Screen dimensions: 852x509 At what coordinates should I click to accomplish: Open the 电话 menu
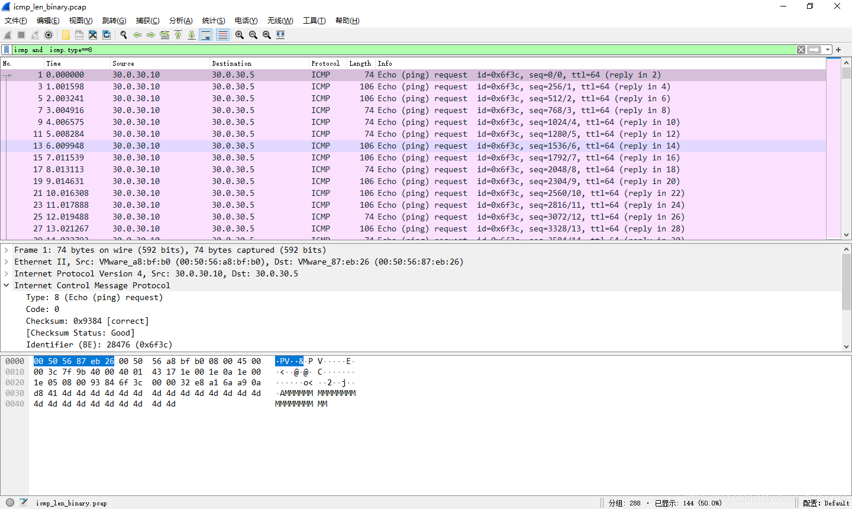point(246,21)
